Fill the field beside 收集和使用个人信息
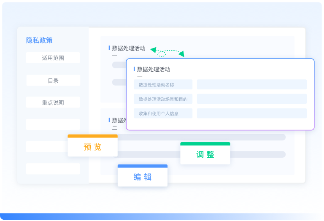Screen dimensions: 324x221 pos(252,113)
